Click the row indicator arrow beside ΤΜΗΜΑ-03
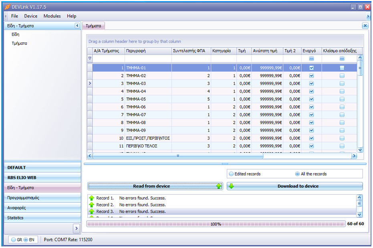373x248 pixels. click(x=90, y=83)
